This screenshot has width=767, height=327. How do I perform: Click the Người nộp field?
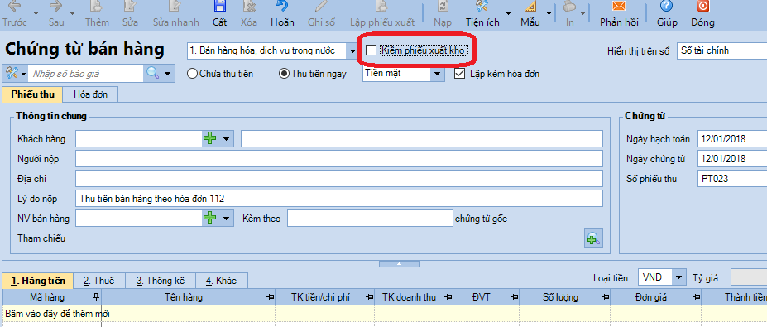339,159
